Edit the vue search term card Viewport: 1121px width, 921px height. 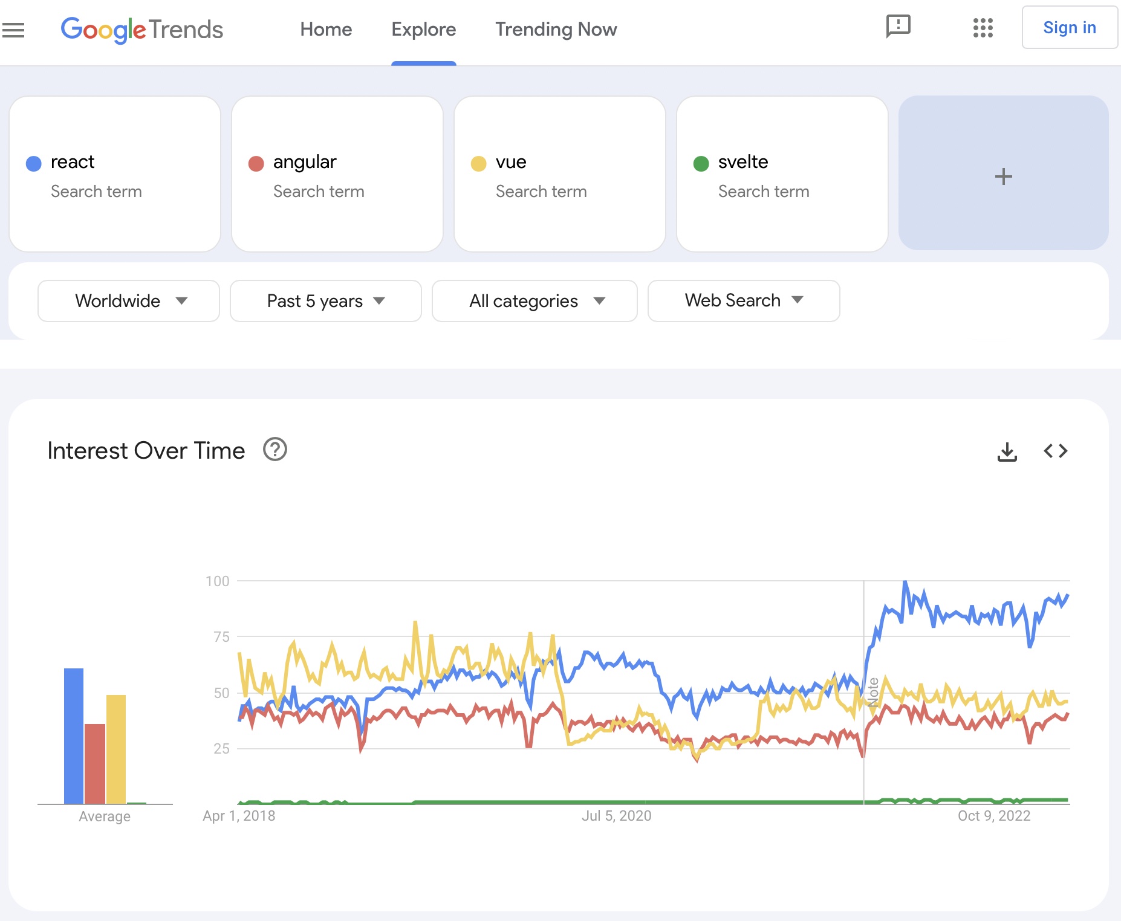[x=560, y=174]
